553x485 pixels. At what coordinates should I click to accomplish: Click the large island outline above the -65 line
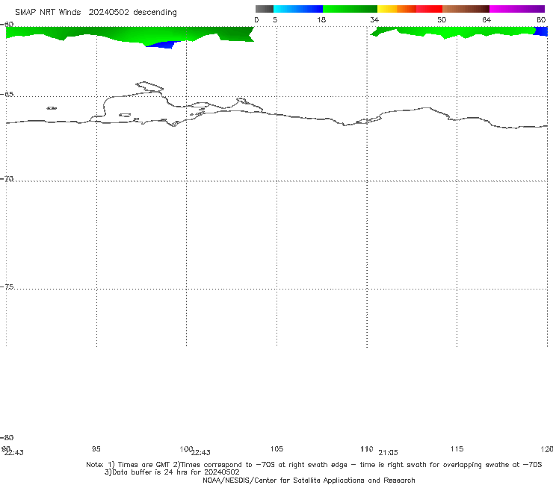(149, 87)
